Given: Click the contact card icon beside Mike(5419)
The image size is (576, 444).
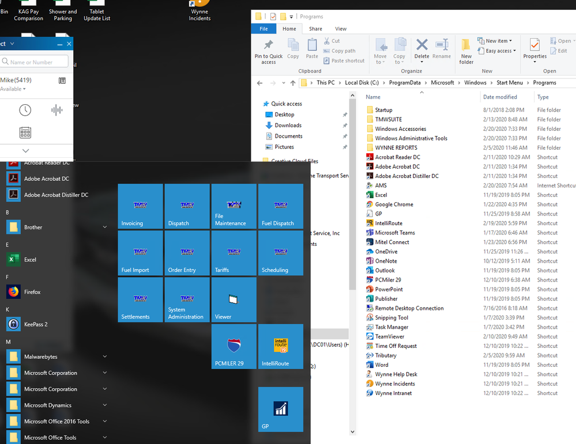Looking at the screenshot, I should click(x=62, y=81).
